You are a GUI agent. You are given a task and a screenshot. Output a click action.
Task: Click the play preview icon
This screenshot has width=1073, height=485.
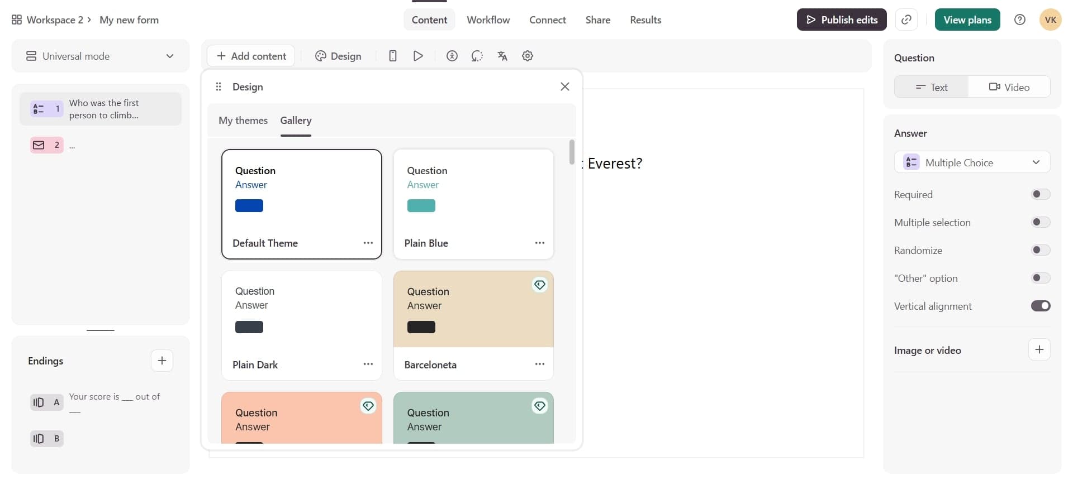click(x=418, y=56)
